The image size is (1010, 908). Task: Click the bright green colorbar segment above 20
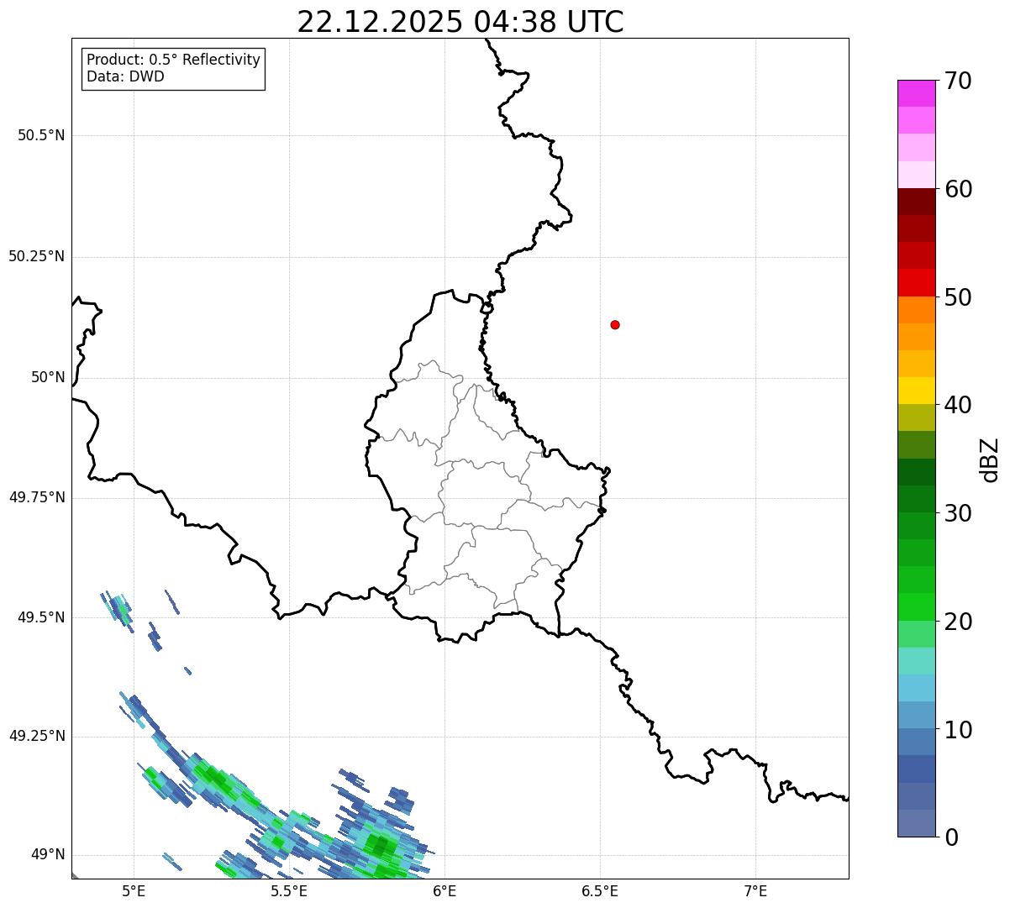[916, 607]
